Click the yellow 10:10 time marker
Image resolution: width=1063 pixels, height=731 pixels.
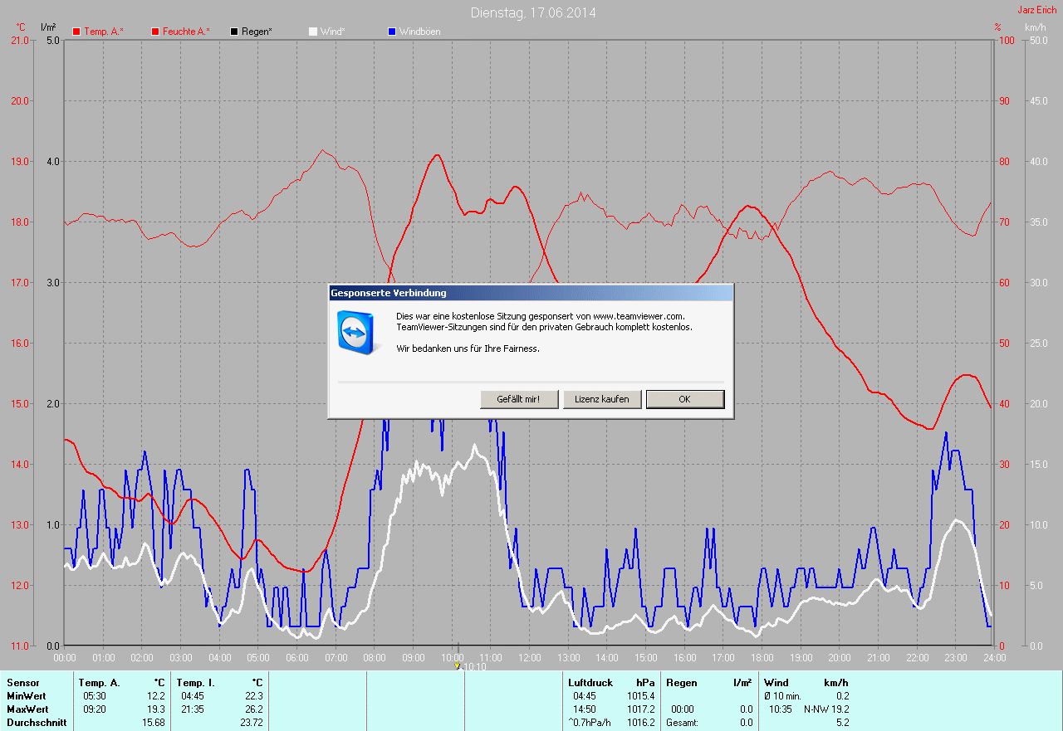point(458,665)
